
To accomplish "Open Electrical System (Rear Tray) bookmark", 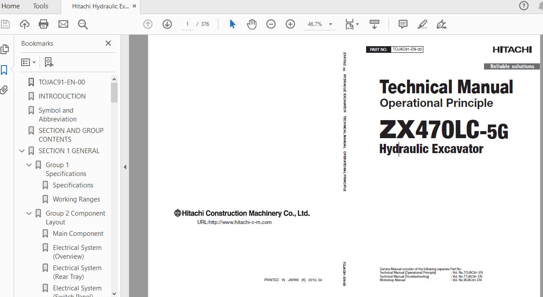I will [x=77, y=272].
